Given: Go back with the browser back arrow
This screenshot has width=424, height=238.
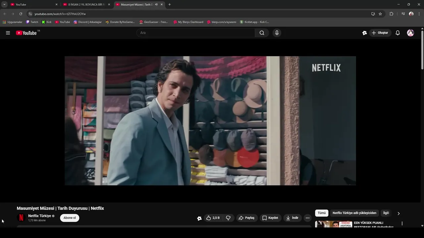Looking at the screenshot, I should (5, 14).
